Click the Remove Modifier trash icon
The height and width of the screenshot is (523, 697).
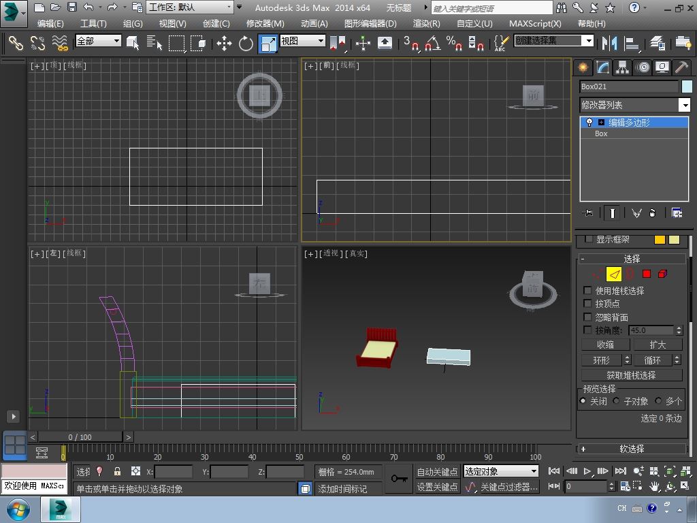pos(652,213)
